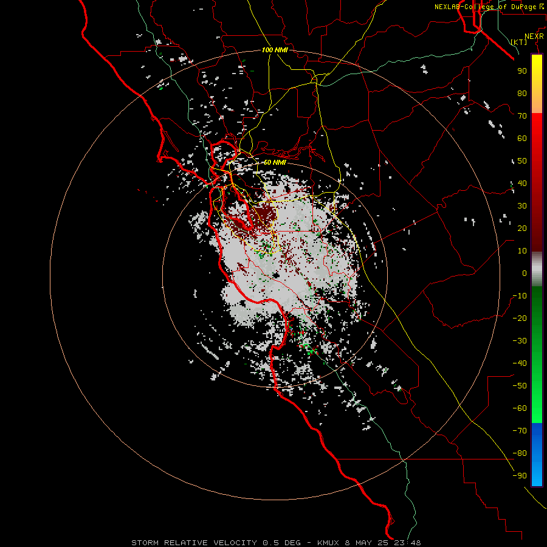The width and height of the screenshot is (547, 547).
Task: Click the "NEXR" label above the color bar
Action: click(x=534, y=36)
